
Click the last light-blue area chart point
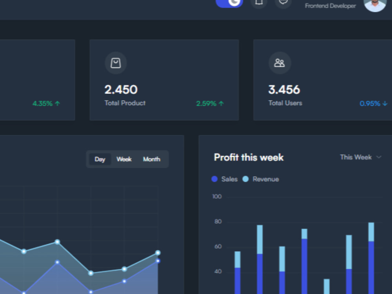158,253
